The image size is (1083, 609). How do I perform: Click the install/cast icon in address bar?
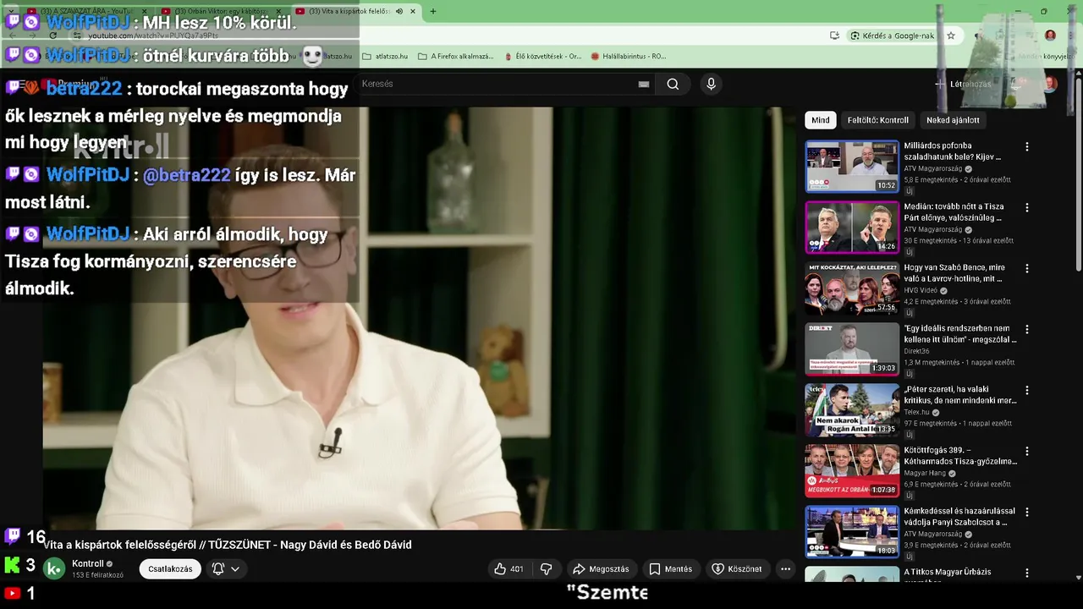pos(834,36)
